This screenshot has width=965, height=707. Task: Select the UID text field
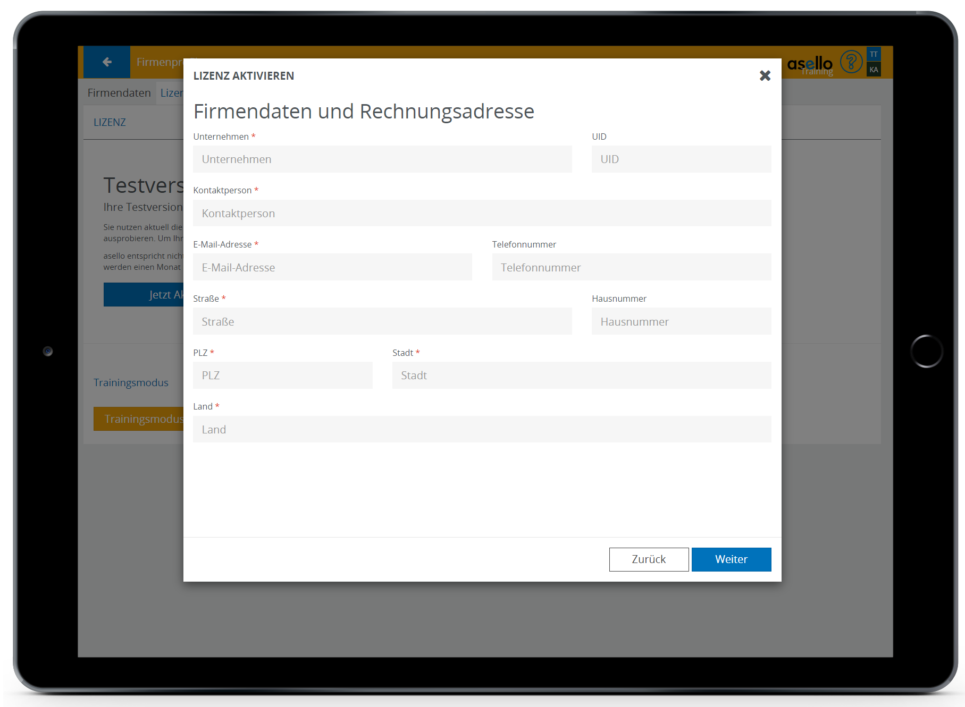pos(681,159)
